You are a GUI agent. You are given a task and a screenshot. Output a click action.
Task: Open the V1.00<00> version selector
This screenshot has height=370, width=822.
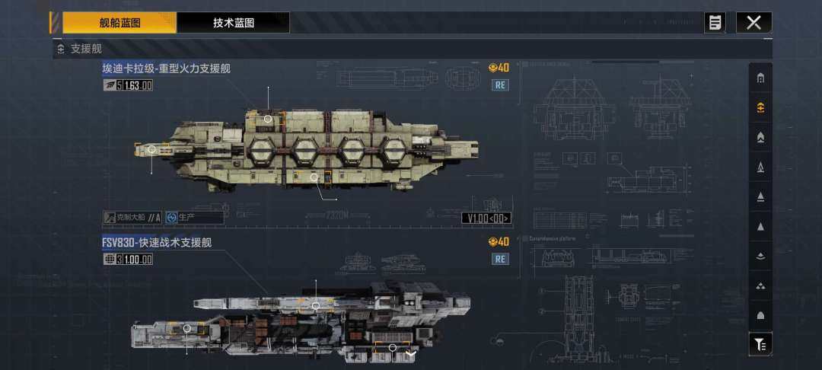486,218
